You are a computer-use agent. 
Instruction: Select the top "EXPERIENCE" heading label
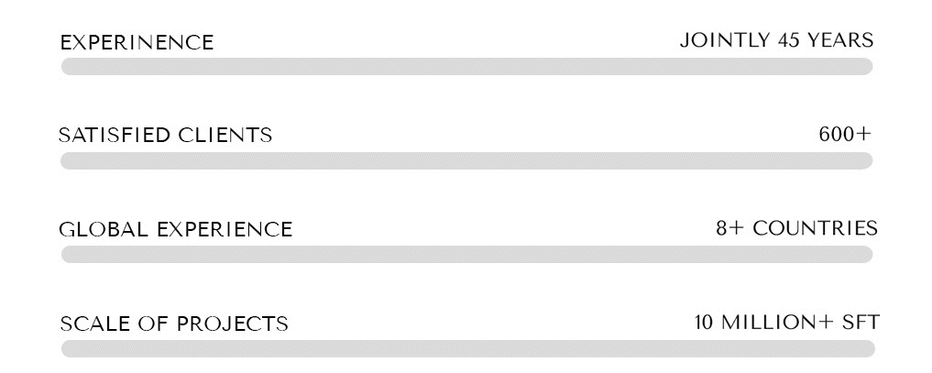click(137, 43)
